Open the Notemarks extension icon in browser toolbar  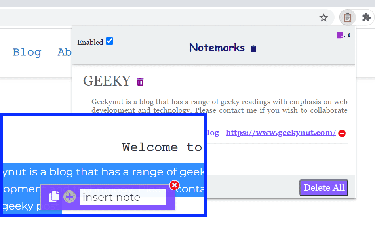pos(347,17)
